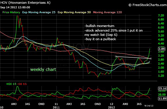
Task: Click the stock advanced 25% note line
Action: click(113, 30)
